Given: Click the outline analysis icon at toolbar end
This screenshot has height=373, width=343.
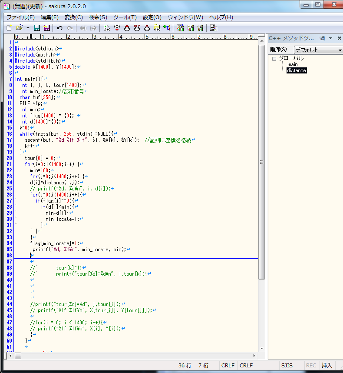Looking at the screenshot, I should click(x=213, y=28).
